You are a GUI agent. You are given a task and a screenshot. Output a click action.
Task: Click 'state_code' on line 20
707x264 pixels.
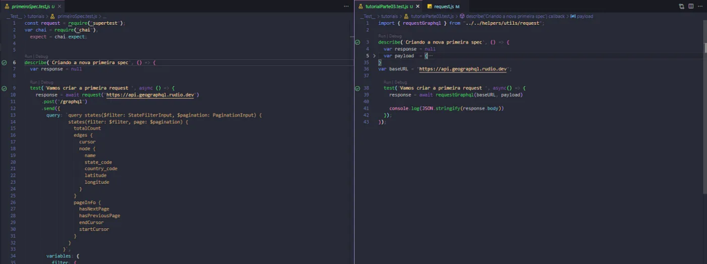[x=98, y=162]
